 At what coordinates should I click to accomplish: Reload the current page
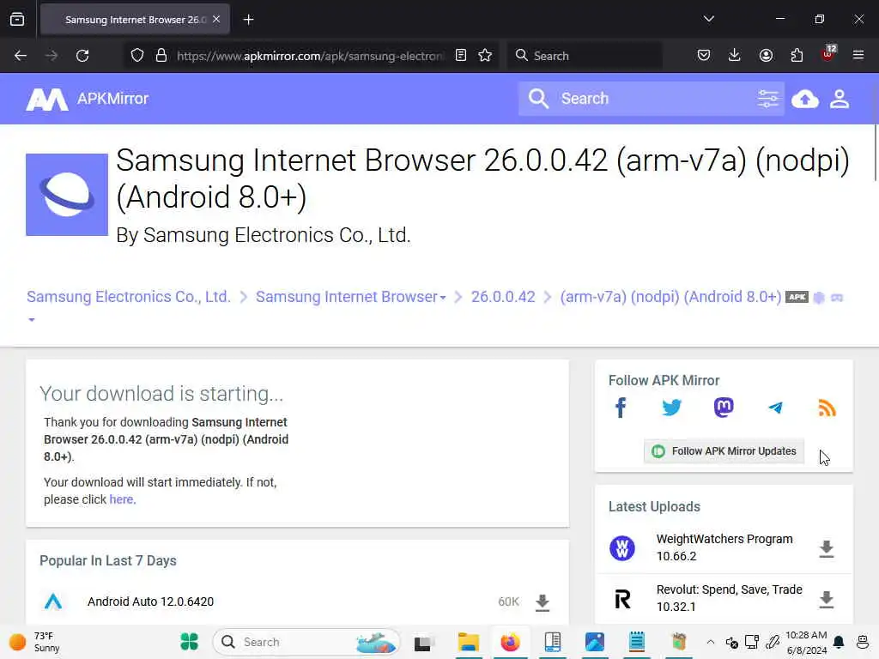pyautogui.click(x=82, y=56)
